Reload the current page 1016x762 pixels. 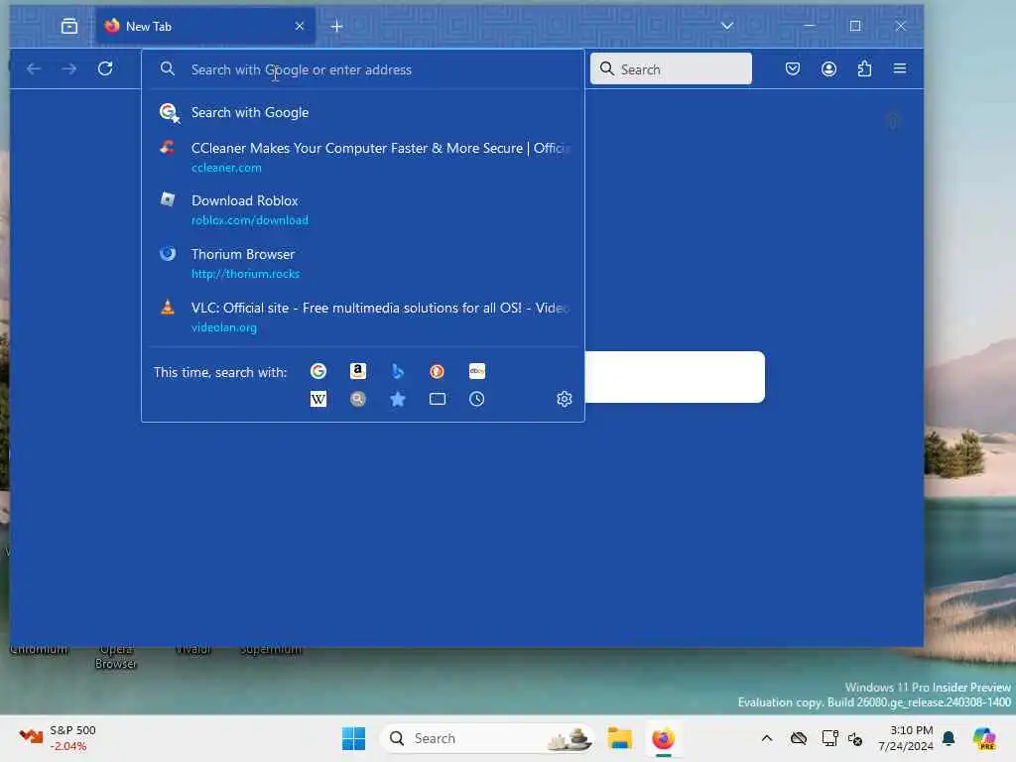(105, 68)
